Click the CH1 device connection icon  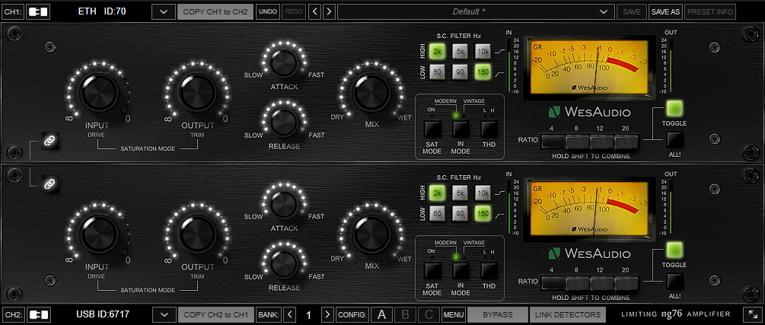pyautogui.click(x=38, y=11)
